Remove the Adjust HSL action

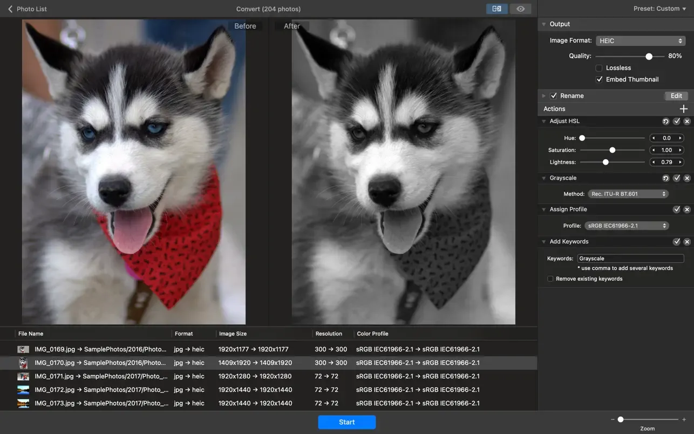point(687,121)
